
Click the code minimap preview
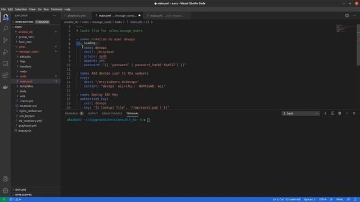tap(346, 29)
